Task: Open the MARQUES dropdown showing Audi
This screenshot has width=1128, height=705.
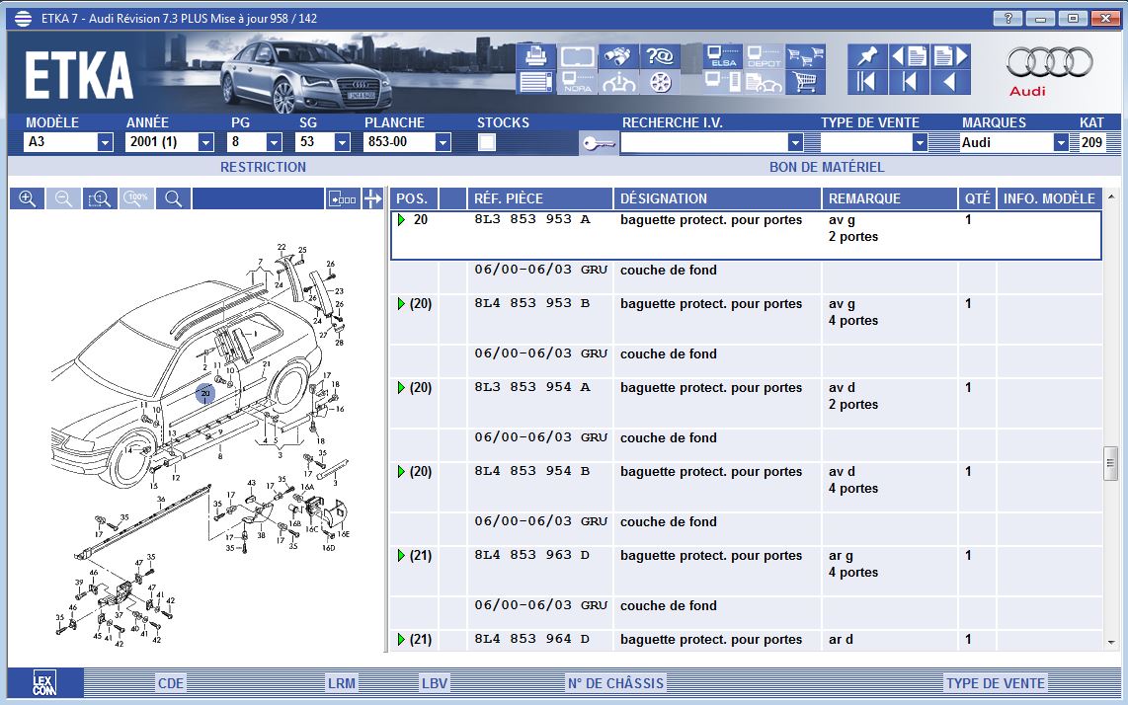Action: tap(1061, 142)
